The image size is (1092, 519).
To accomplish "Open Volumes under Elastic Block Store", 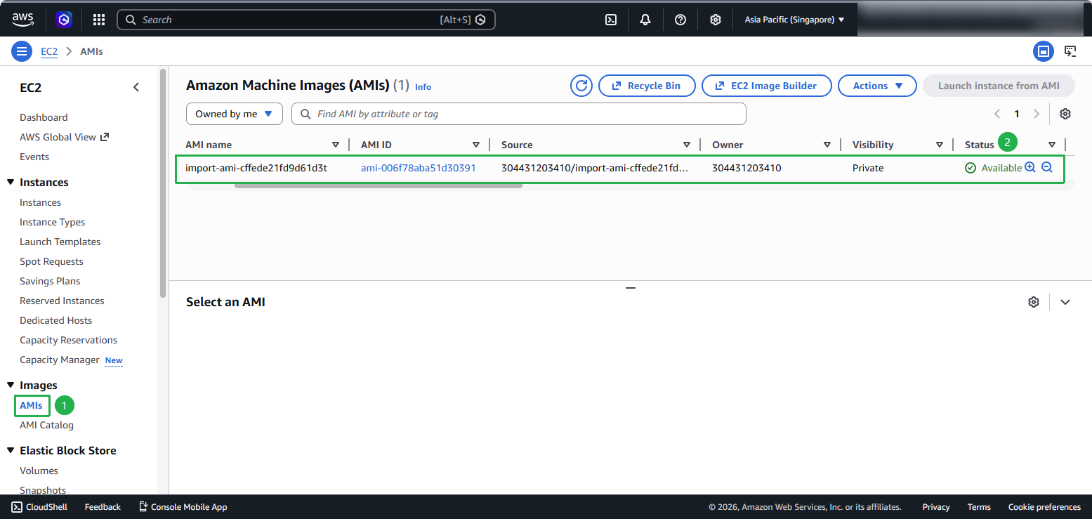I will (x=39, y=471).
